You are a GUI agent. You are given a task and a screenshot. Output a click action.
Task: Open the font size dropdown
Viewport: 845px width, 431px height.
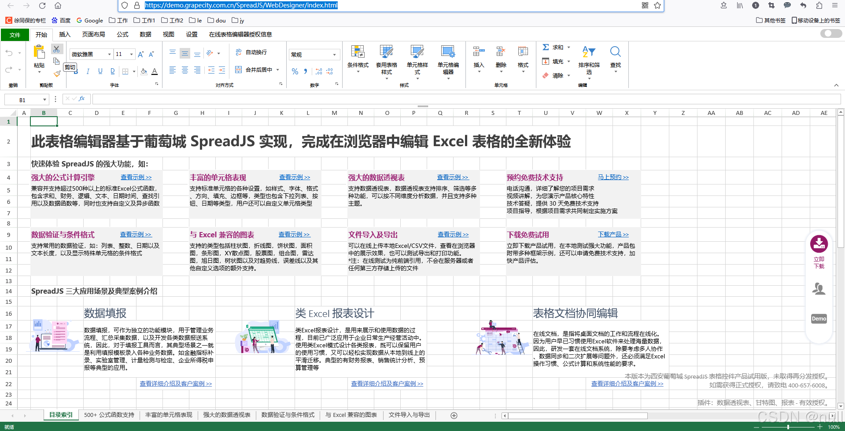tap(130, 54)
